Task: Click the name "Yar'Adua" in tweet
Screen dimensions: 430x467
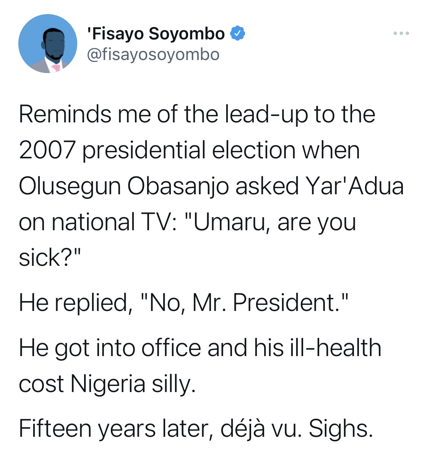Action: [x=354, y=186]
